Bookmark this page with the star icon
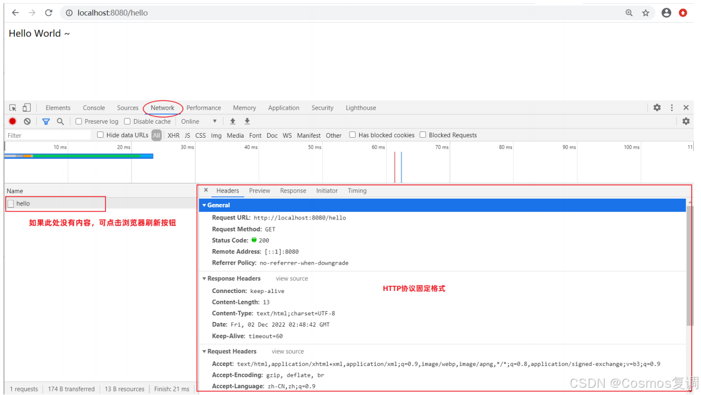Viewport: 701px width, 395px height. pos(646,13)
